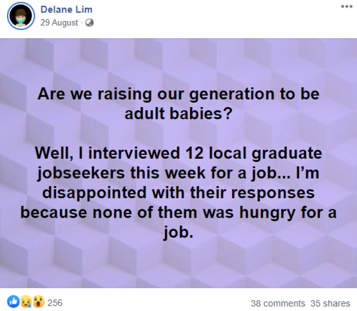This screenshot has height=311, width=357.
Task: View the 35 shares list
Action: click(330, 303)
